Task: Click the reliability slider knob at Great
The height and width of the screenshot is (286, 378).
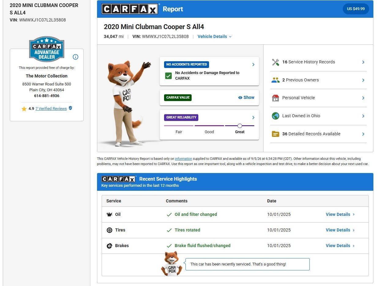Action: pyautogui.click(x=240, y=126)
